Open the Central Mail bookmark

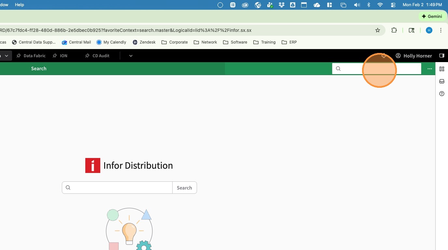pyautogui.click(x=77, y=42)
